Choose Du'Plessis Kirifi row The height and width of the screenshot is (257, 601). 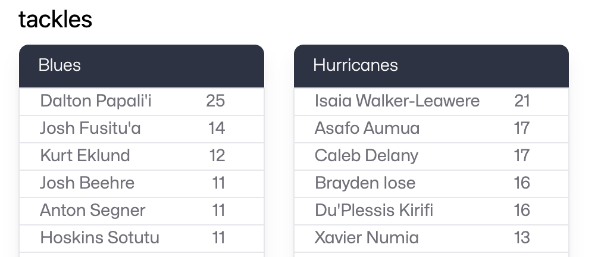click(374, 211)
